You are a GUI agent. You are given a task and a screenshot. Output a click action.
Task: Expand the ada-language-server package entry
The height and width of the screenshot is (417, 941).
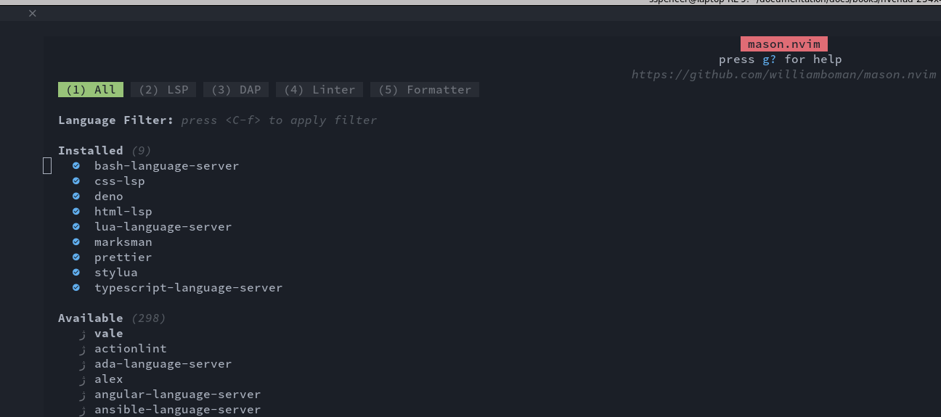coord(163,364)
